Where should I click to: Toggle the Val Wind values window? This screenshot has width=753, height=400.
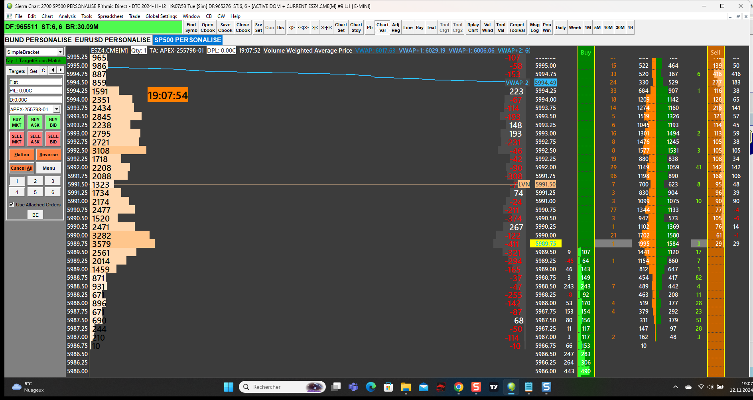[x=487, y=27]
